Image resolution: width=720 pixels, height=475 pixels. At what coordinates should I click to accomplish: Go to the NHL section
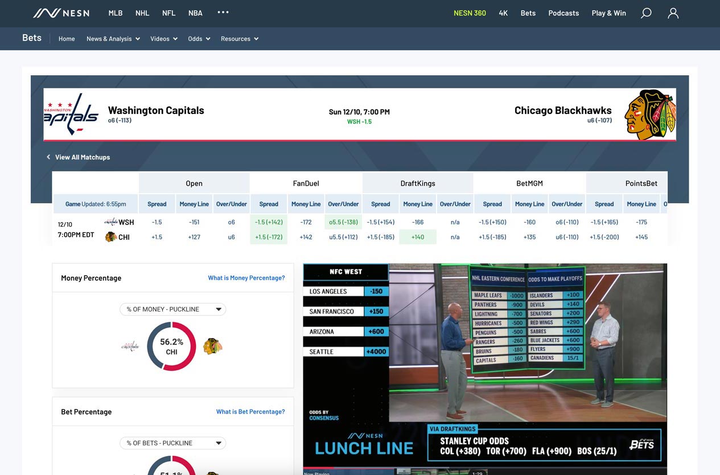point(142,13)
